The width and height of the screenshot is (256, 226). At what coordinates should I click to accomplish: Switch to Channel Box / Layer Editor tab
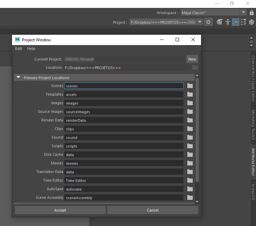(253, 78)
